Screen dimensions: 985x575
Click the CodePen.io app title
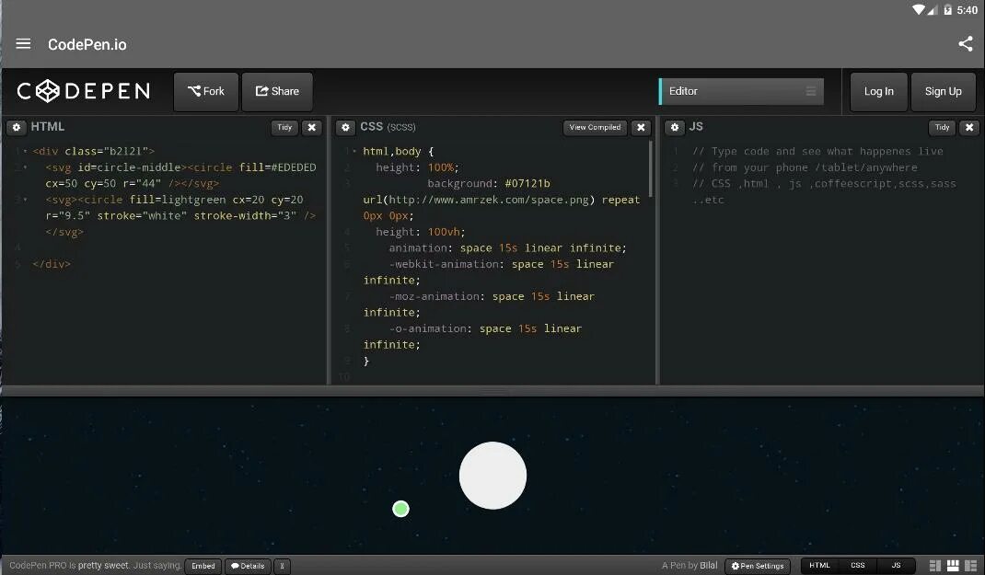pyautogui.click(x=87, y=44)
